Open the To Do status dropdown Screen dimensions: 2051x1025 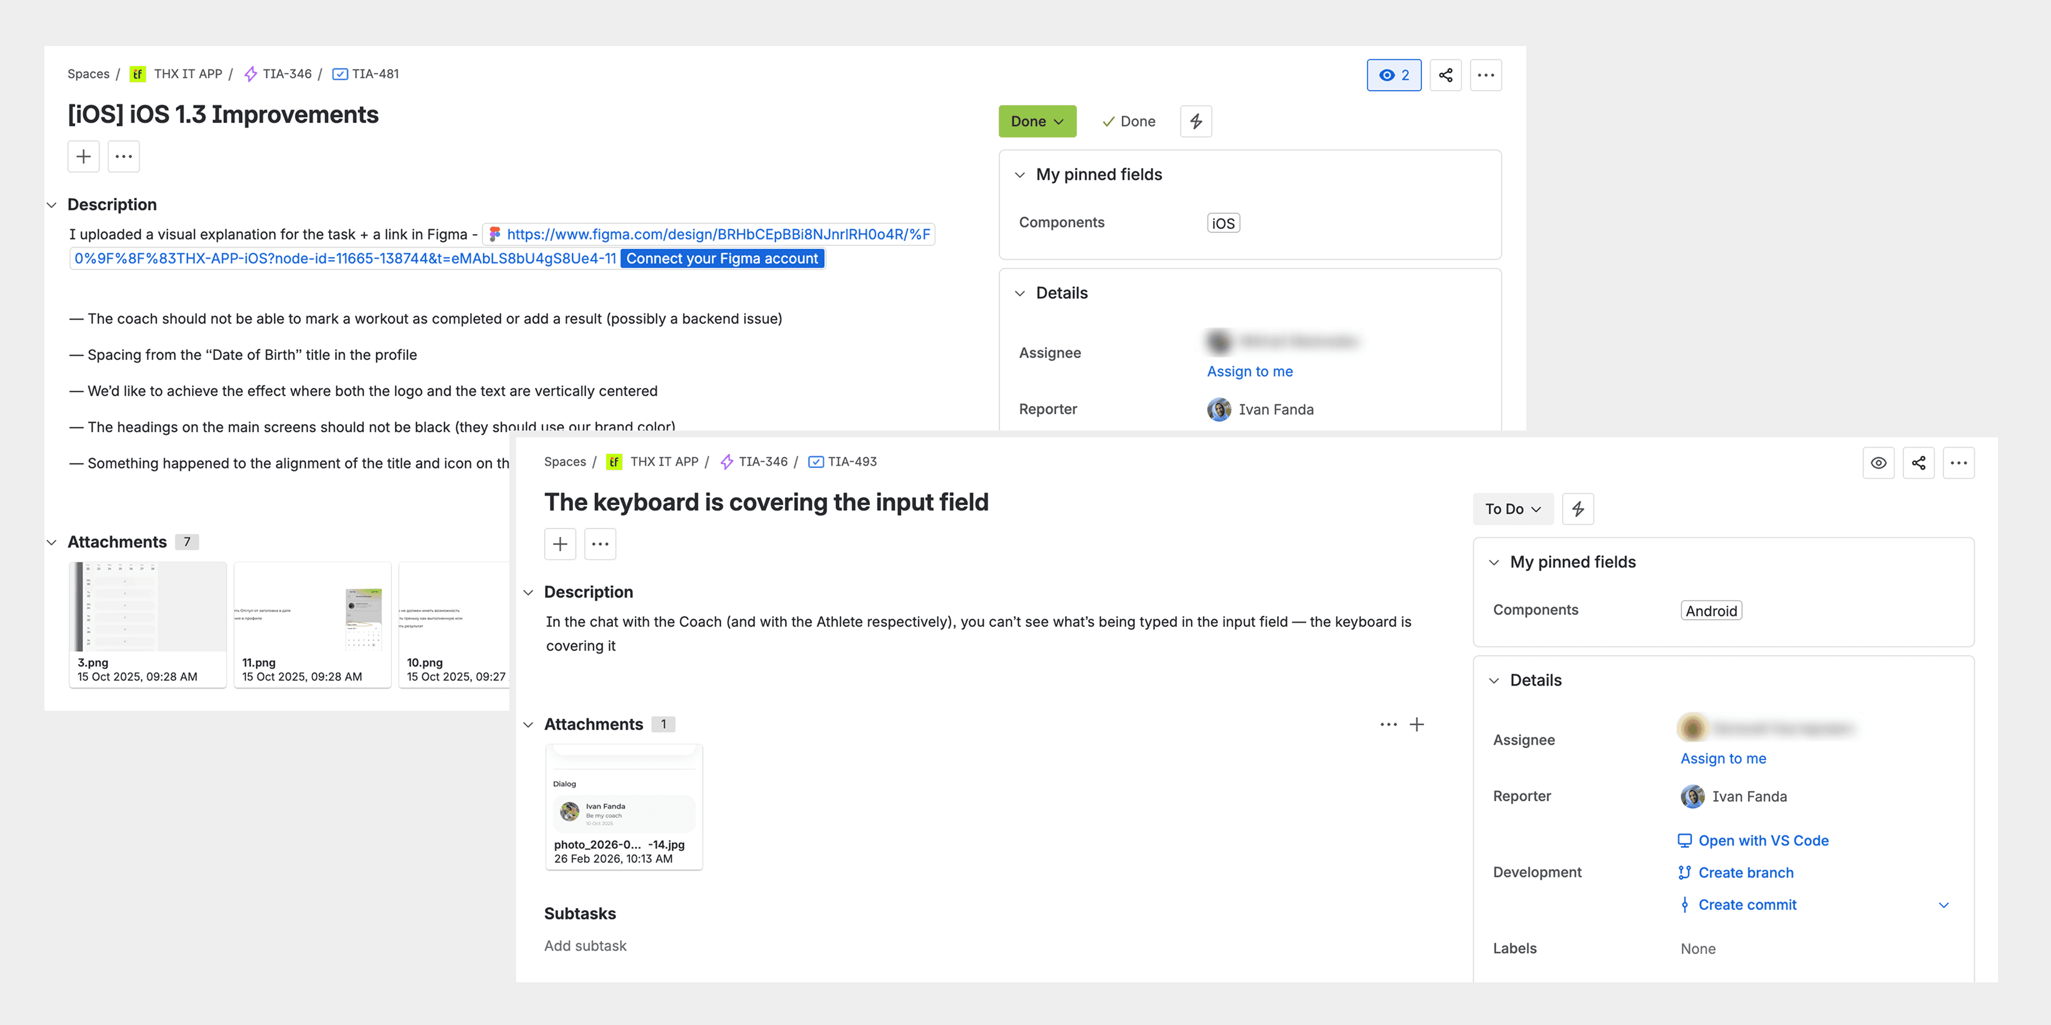[x=1512, y=509]
